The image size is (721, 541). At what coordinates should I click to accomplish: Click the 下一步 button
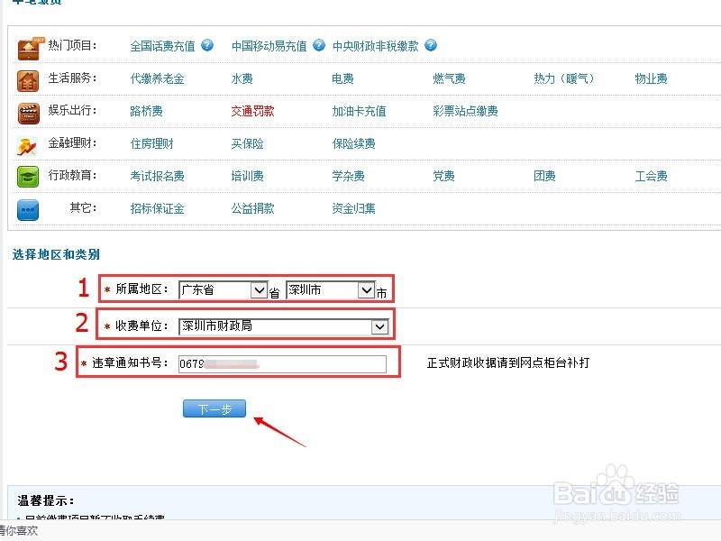[214, 408]
